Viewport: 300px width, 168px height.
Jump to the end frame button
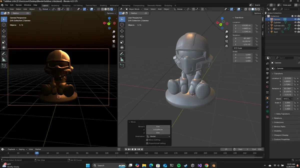point(142,149)
